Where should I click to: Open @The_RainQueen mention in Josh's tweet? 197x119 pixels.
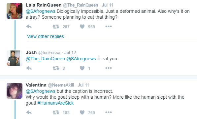pyautogui.click(x=45, y=59)
